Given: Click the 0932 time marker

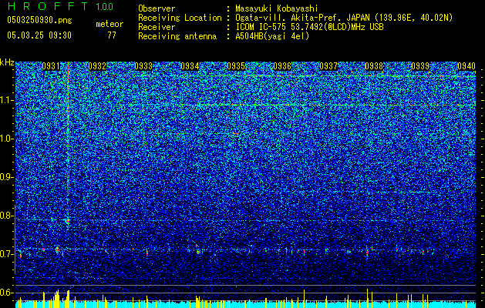Looking at the screenshot, I should click(97, 66).
